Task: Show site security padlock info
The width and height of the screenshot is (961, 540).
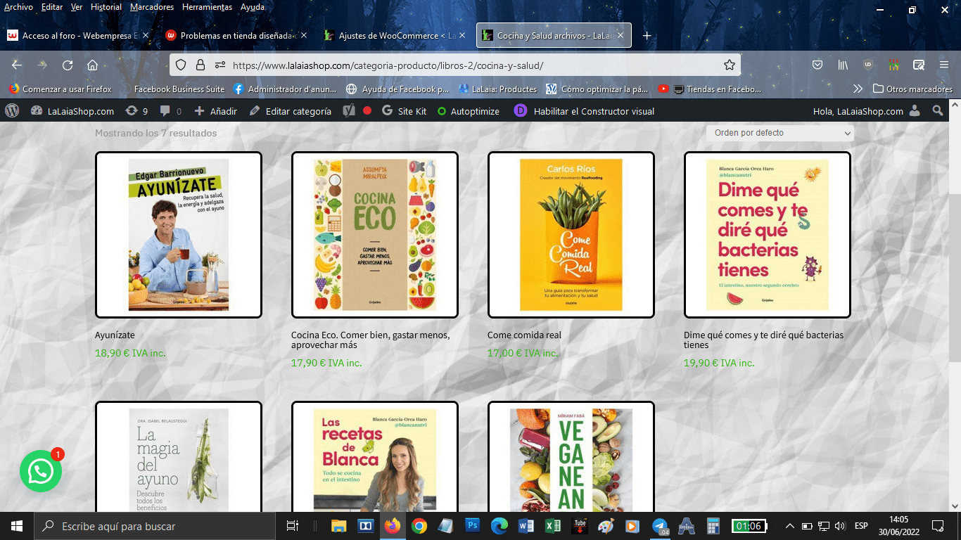Action: tap(201, 65)
